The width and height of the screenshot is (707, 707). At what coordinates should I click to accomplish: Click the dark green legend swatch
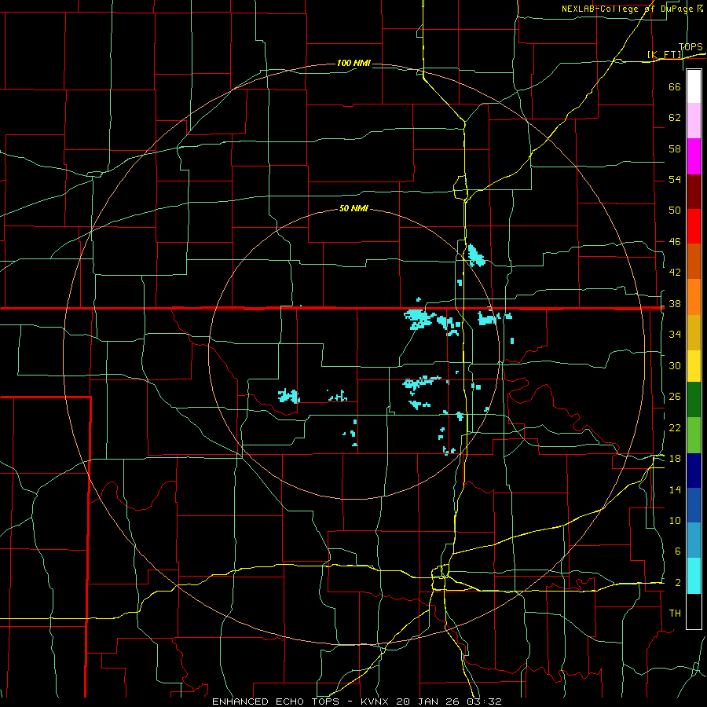coord(694,400)
